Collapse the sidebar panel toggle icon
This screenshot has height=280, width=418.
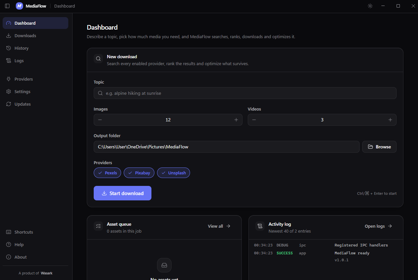(7, 6)
